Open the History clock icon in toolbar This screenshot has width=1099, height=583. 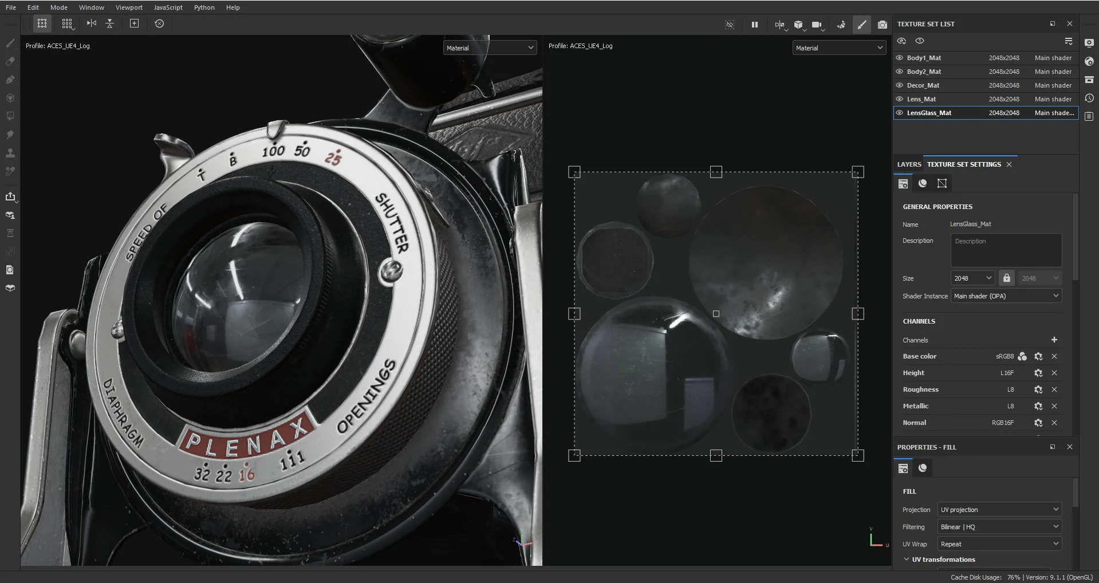(159, 23)
